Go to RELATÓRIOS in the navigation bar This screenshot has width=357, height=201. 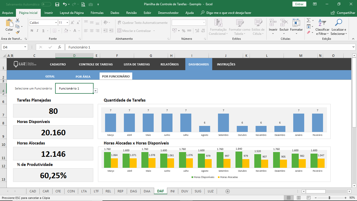pos(170,64)
